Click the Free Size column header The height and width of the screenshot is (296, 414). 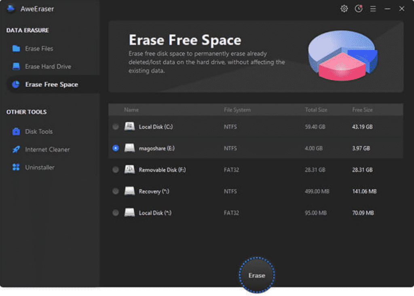[x=362, y=110]
